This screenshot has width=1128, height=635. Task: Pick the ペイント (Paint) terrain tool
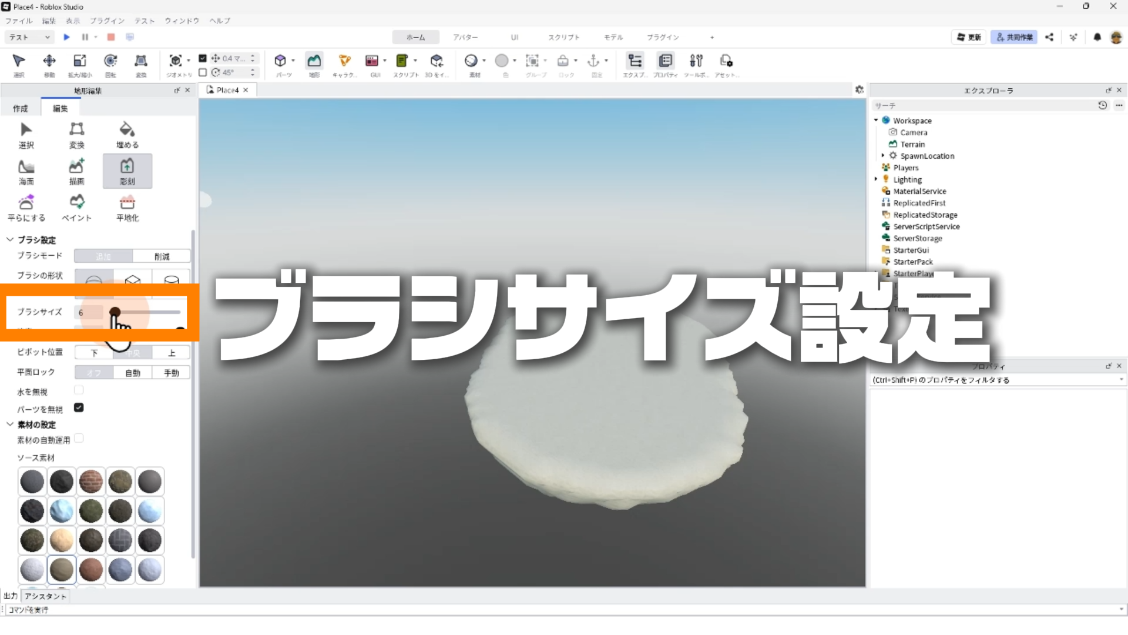coord(77,208)
